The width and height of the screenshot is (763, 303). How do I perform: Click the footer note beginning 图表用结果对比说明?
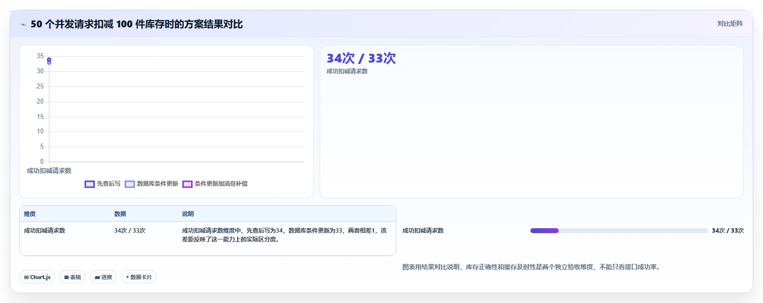(x=531, y=267)
